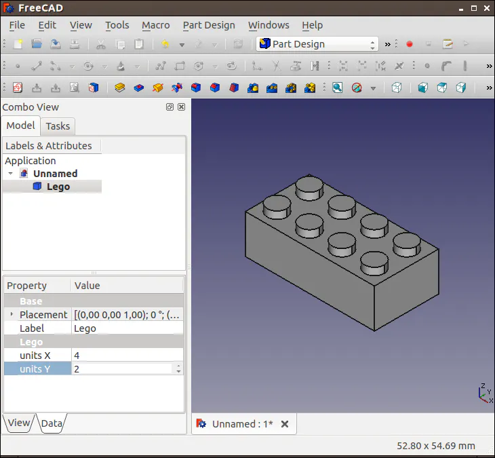This screenshot has height=458, width=495.
Task: Click the Draw style icon
Action: (x=357, y=88)
